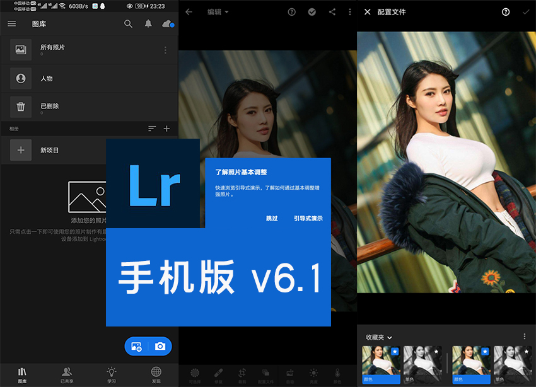Image resolution: width=536 pixels, height=387 pixels.
Task: Open the 亮度 light adjustment tool
Action: [314, 376]
